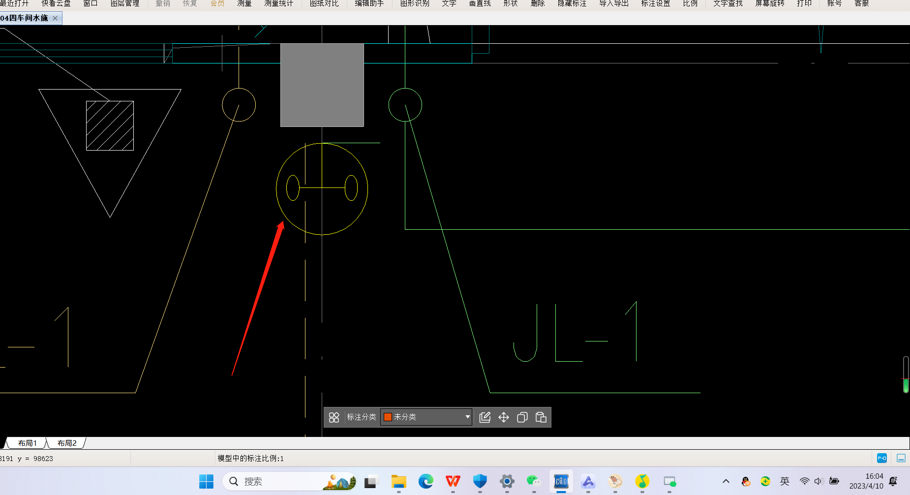910x495 pixels.
Task: Open File Explorer from the taskbar
Action: click(x=399, y=481)
